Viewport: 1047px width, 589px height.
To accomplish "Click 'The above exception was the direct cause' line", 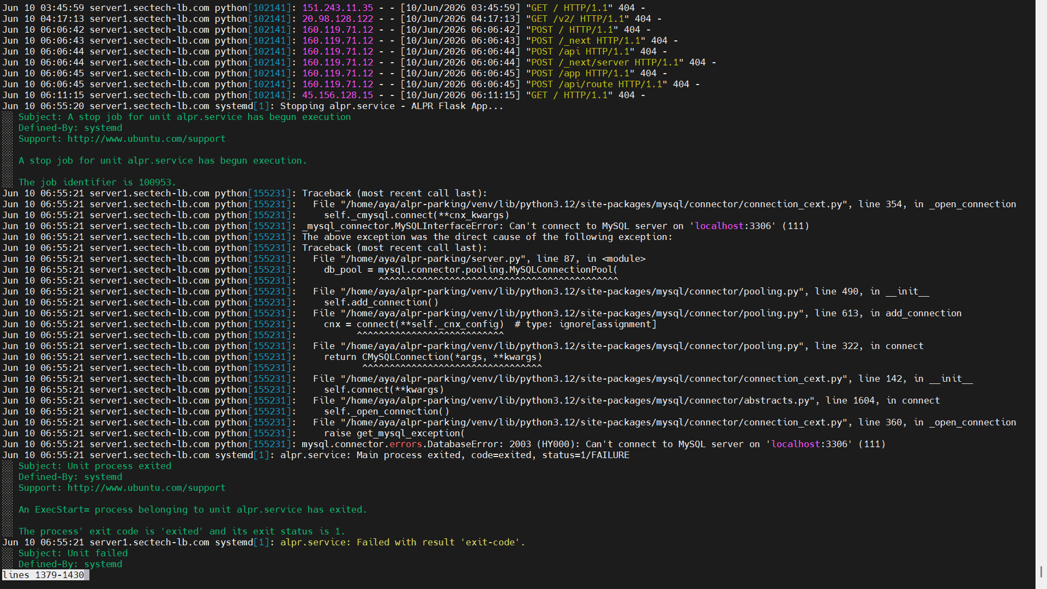I will click(x=488, y=237).
